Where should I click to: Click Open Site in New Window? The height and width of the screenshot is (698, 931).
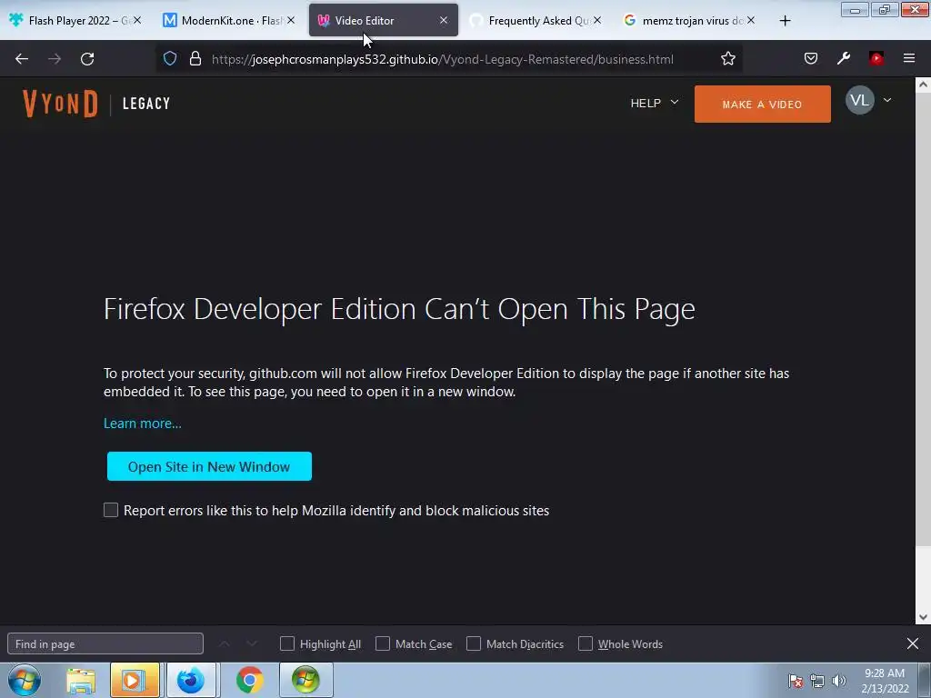pyautogui.click(x=209, y=466)
